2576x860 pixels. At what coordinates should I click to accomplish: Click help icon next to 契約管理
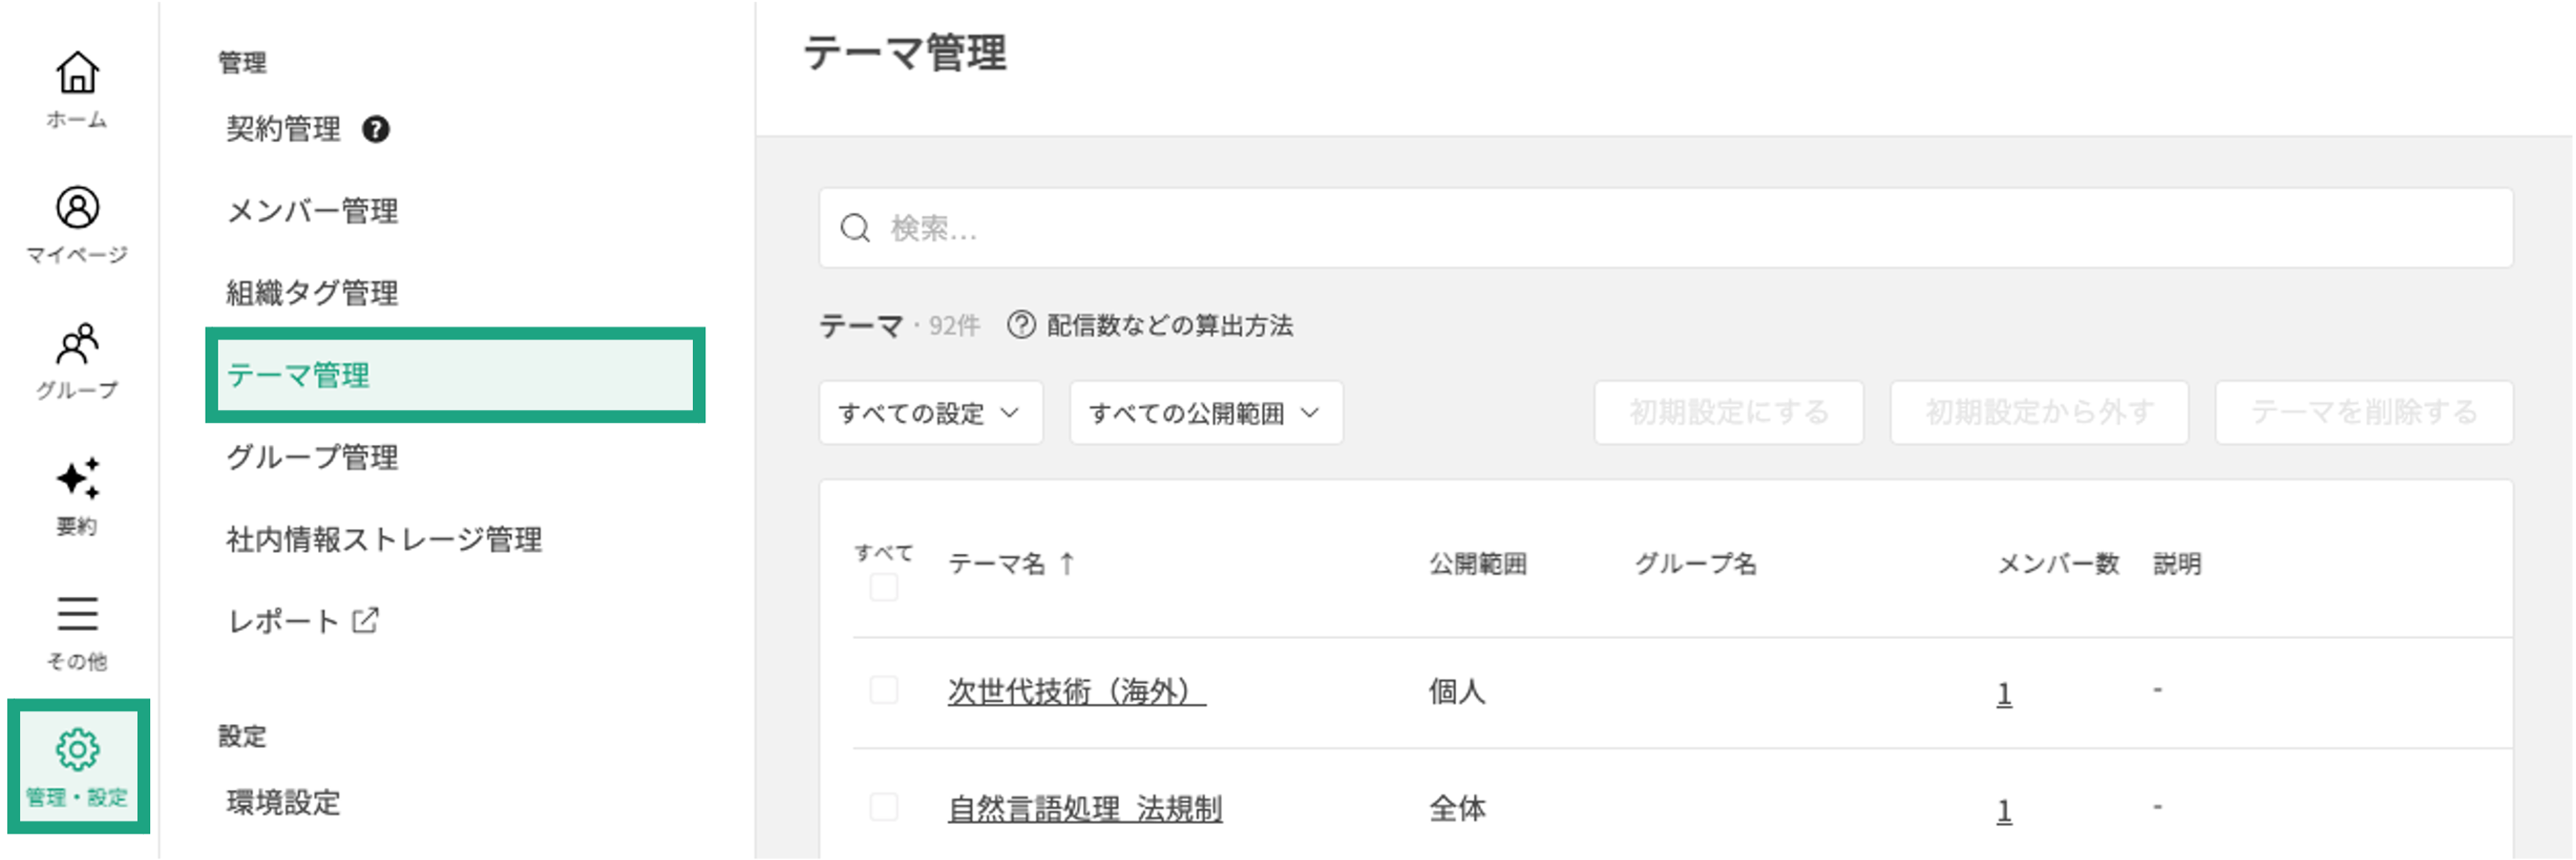376,129
